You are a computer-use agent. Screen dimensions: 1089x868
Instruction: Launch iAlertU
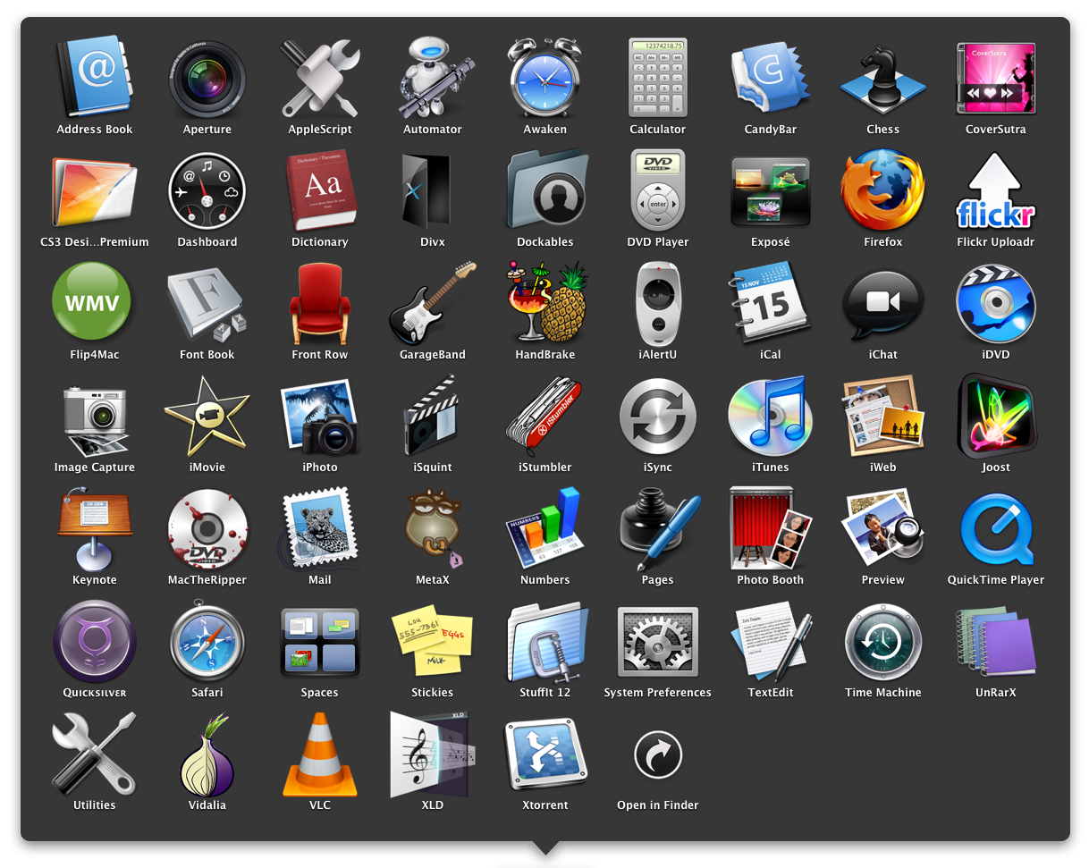658,303
